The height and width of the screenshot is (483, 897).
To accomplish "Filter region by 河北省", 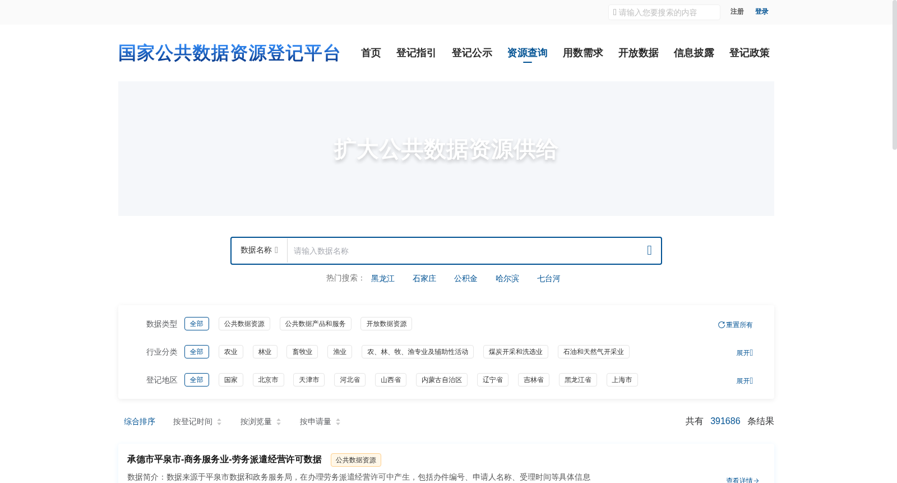I will tap(350, 380).
